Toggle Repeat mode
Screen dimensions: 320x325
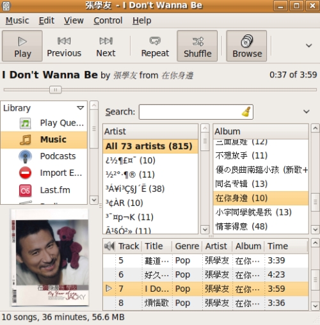155,46
